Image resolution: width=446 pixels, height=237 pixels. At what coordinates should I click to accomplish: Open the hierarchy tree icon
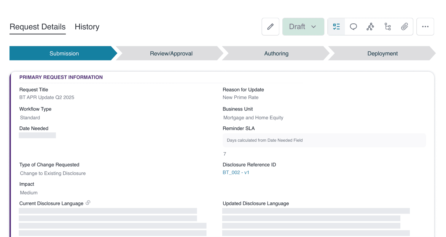[x=387, y=27]
